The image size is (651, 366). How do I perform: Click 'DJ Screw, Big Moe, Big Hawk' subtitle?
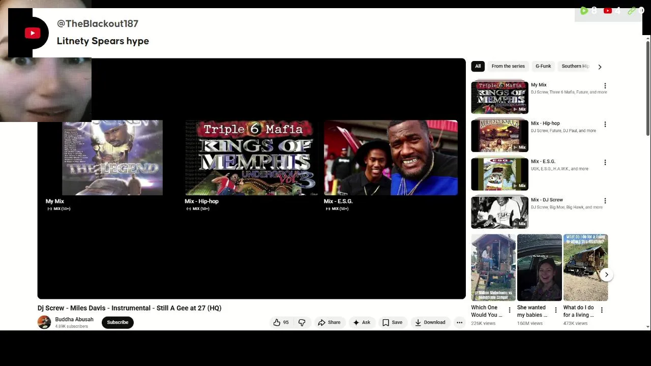[567, 207]
